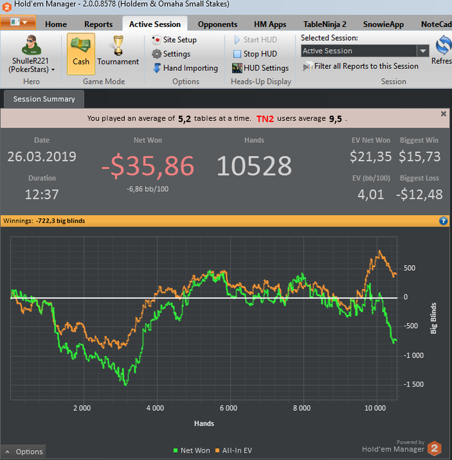This screenshot has height=460, width=452.
Task: Click the 10 000 hands axis label
Action: click(x=375, y=408)
